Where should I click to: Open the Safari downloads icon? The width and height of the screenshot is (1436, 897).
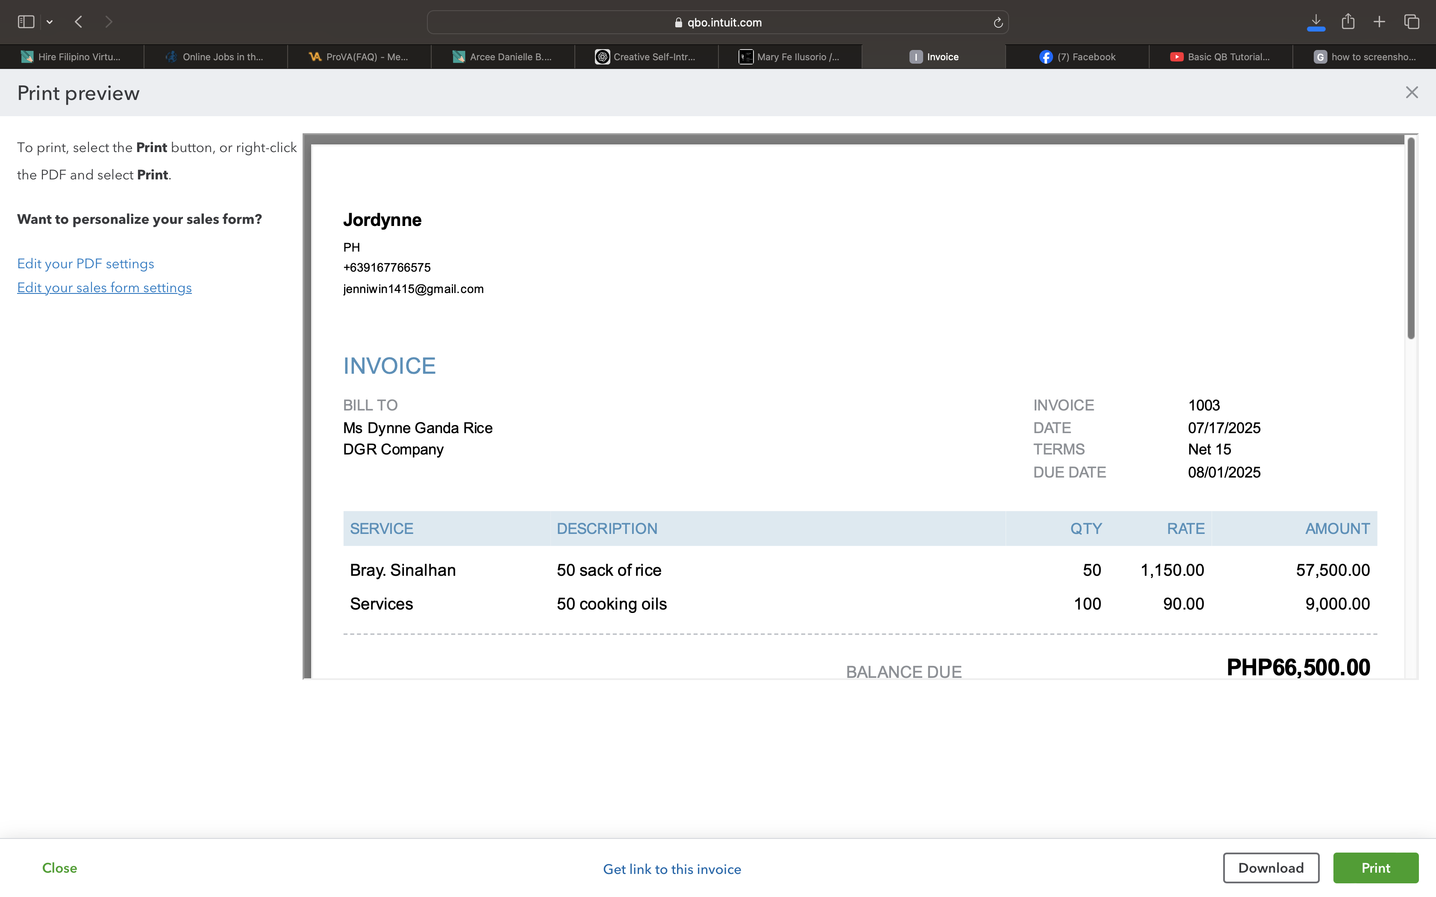coord(1315,22)
